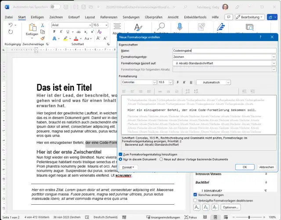Open the 'Automatisch' font color dropdown
Viewport: 281px width, 220px height.
click(x=228, y=82)
